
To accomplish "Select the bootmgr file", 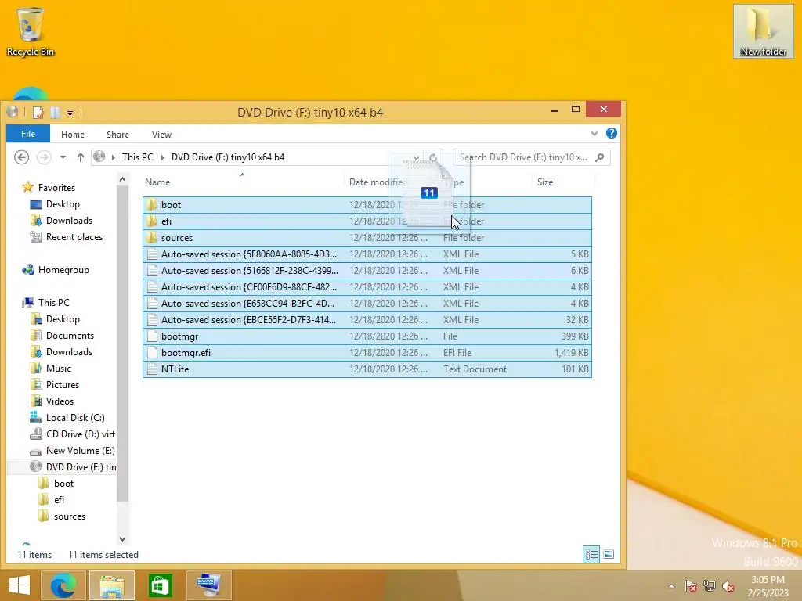I will coord(367,336).
